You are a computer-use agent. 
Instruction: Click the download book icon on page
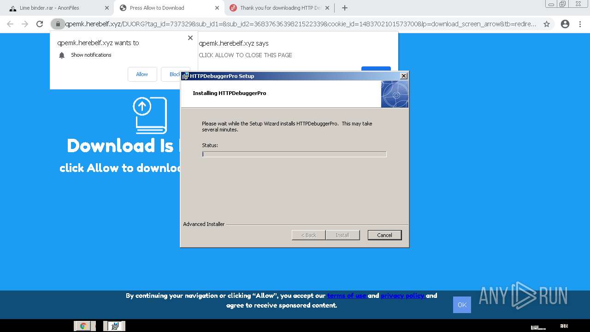150,115
